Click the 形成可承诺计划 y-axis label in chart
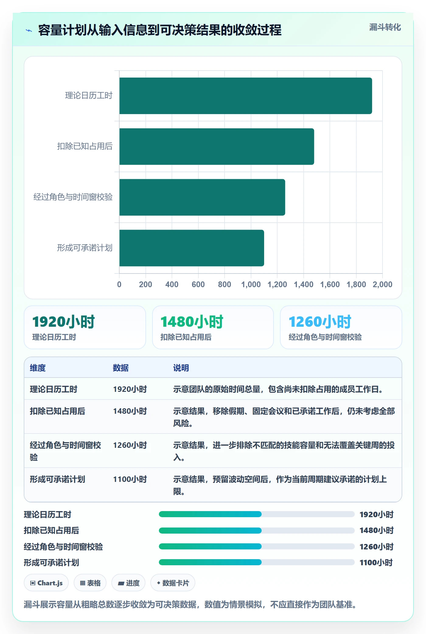Viewport: 426px width, 634px height. [x=85, y=248]
